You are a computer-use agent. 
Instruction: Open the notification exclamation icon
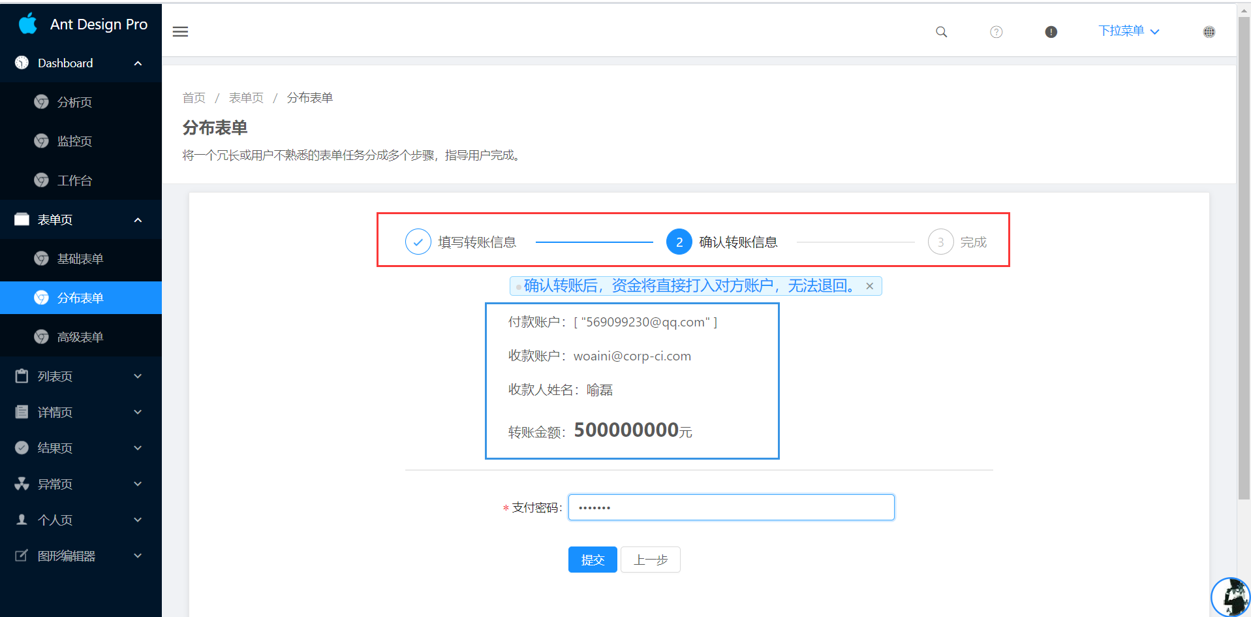coord(1051,31)
